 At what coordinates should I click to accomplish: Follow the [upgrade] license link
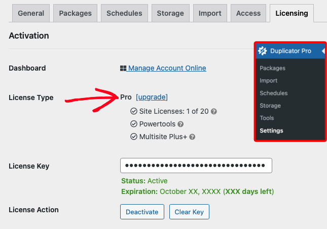pos(152,97)
